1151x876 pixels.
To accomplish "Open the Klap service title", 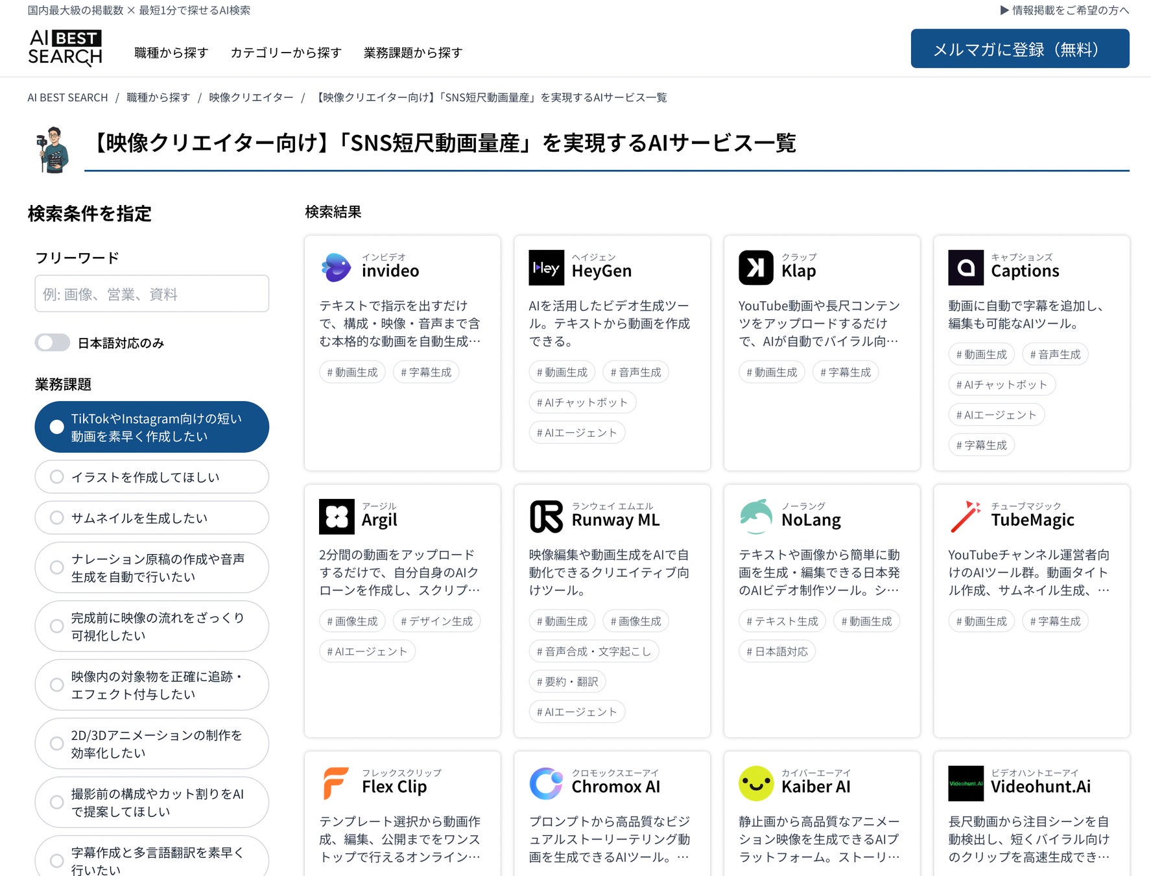I will [x=799, y=271].
